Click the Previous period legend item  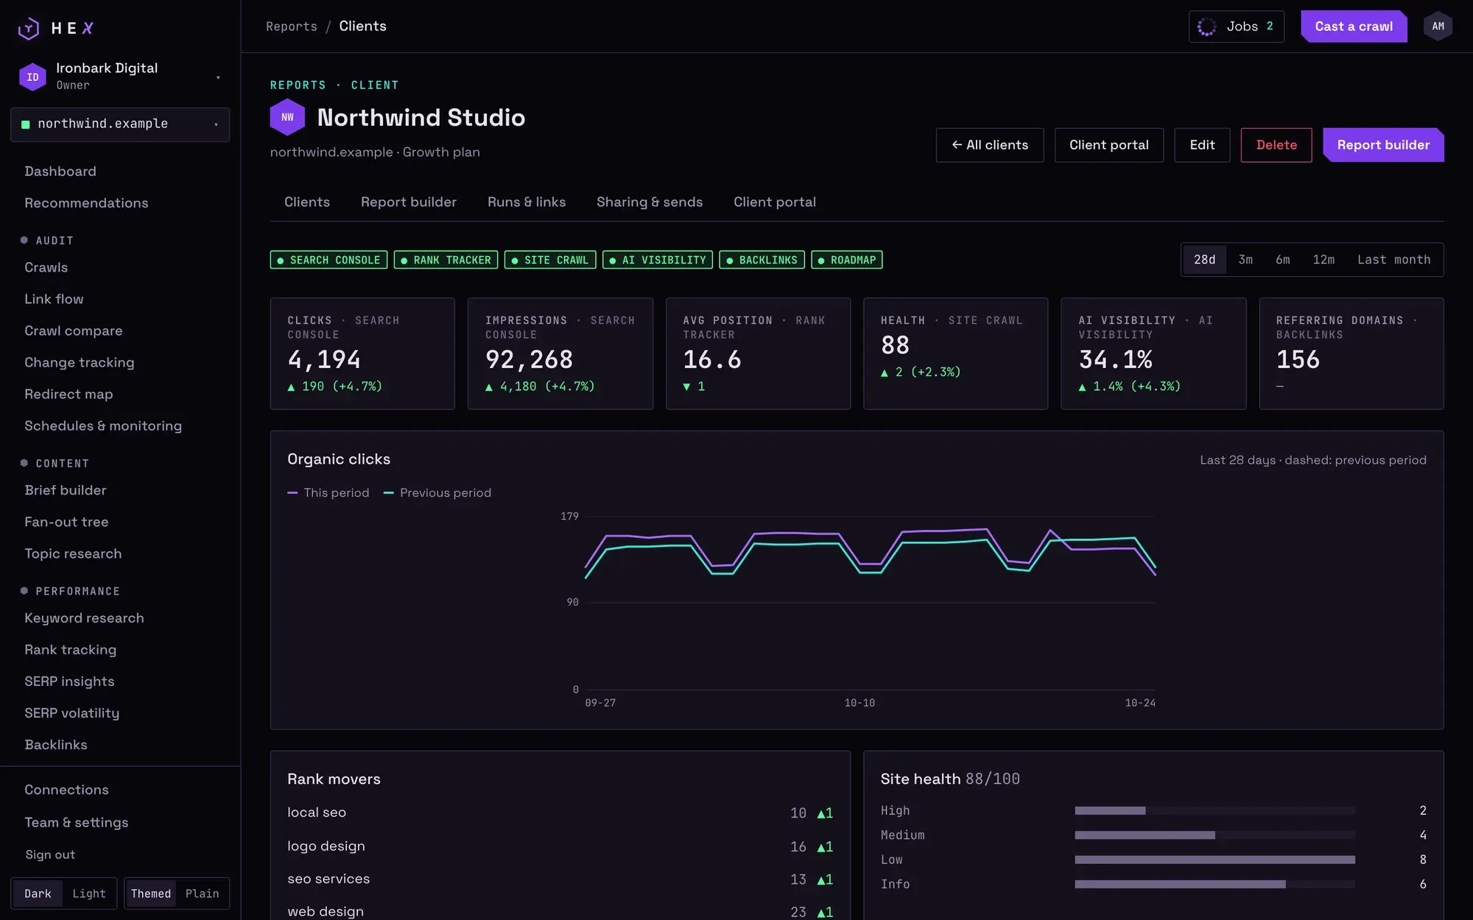pyautogui.click(x=437, y=493)
